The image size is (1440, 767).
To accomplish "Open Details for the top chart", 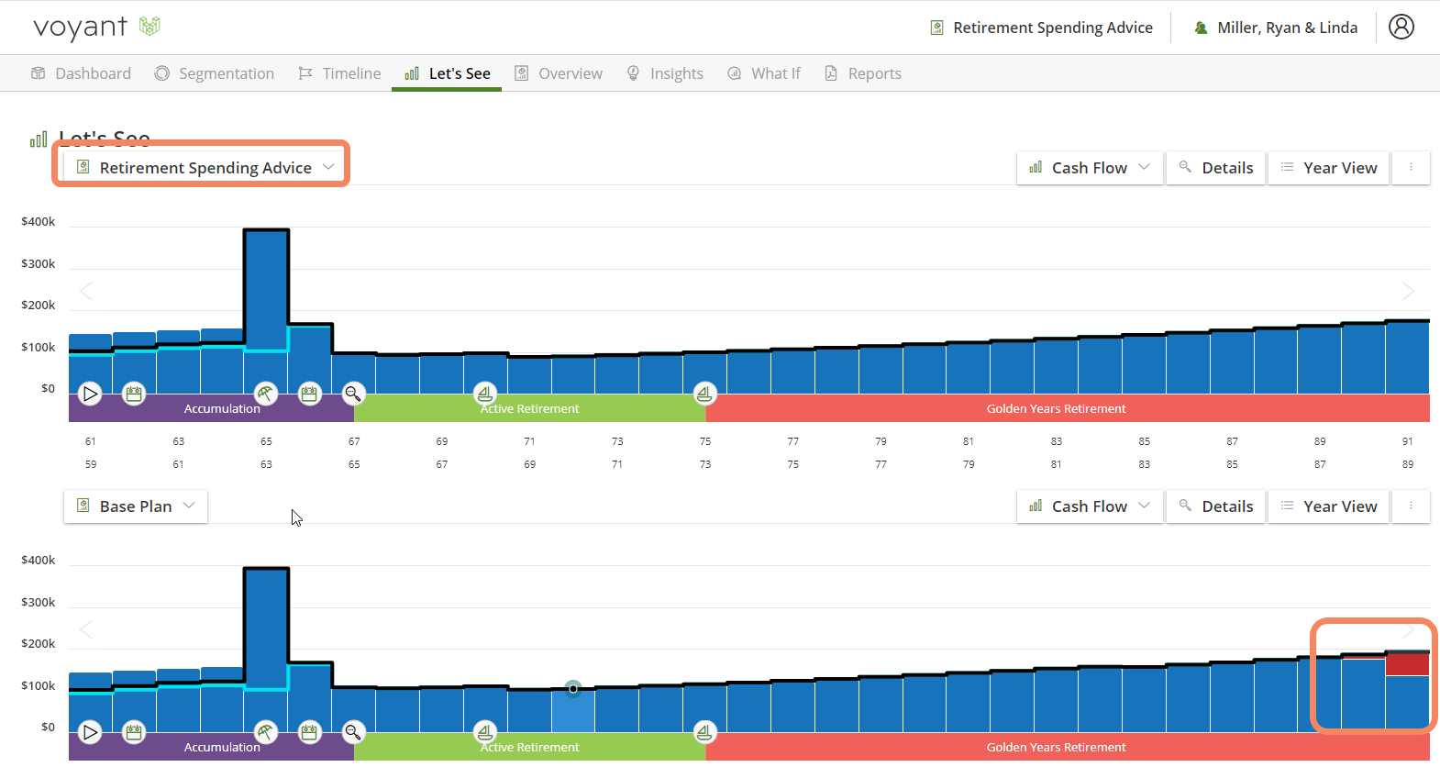I will pos(1216,168).
